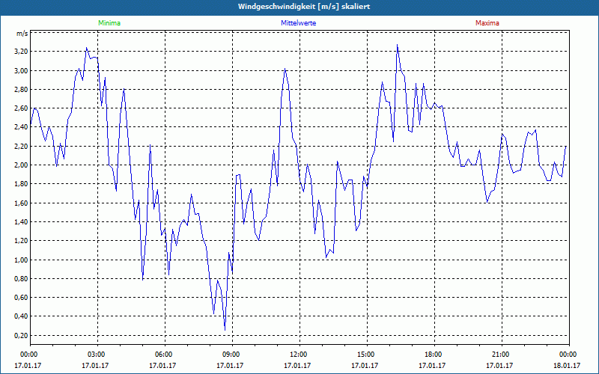Click the 0,40 y-axis value
Image resolution: width=599 pixels, height=374 pixels.
(22, 316)
